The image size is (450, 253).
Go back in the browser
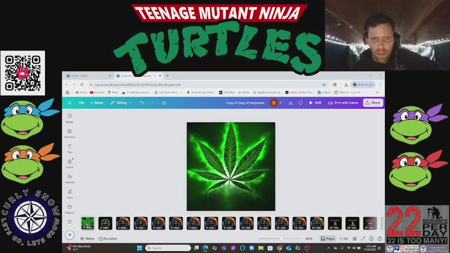(x=67, y=85)
